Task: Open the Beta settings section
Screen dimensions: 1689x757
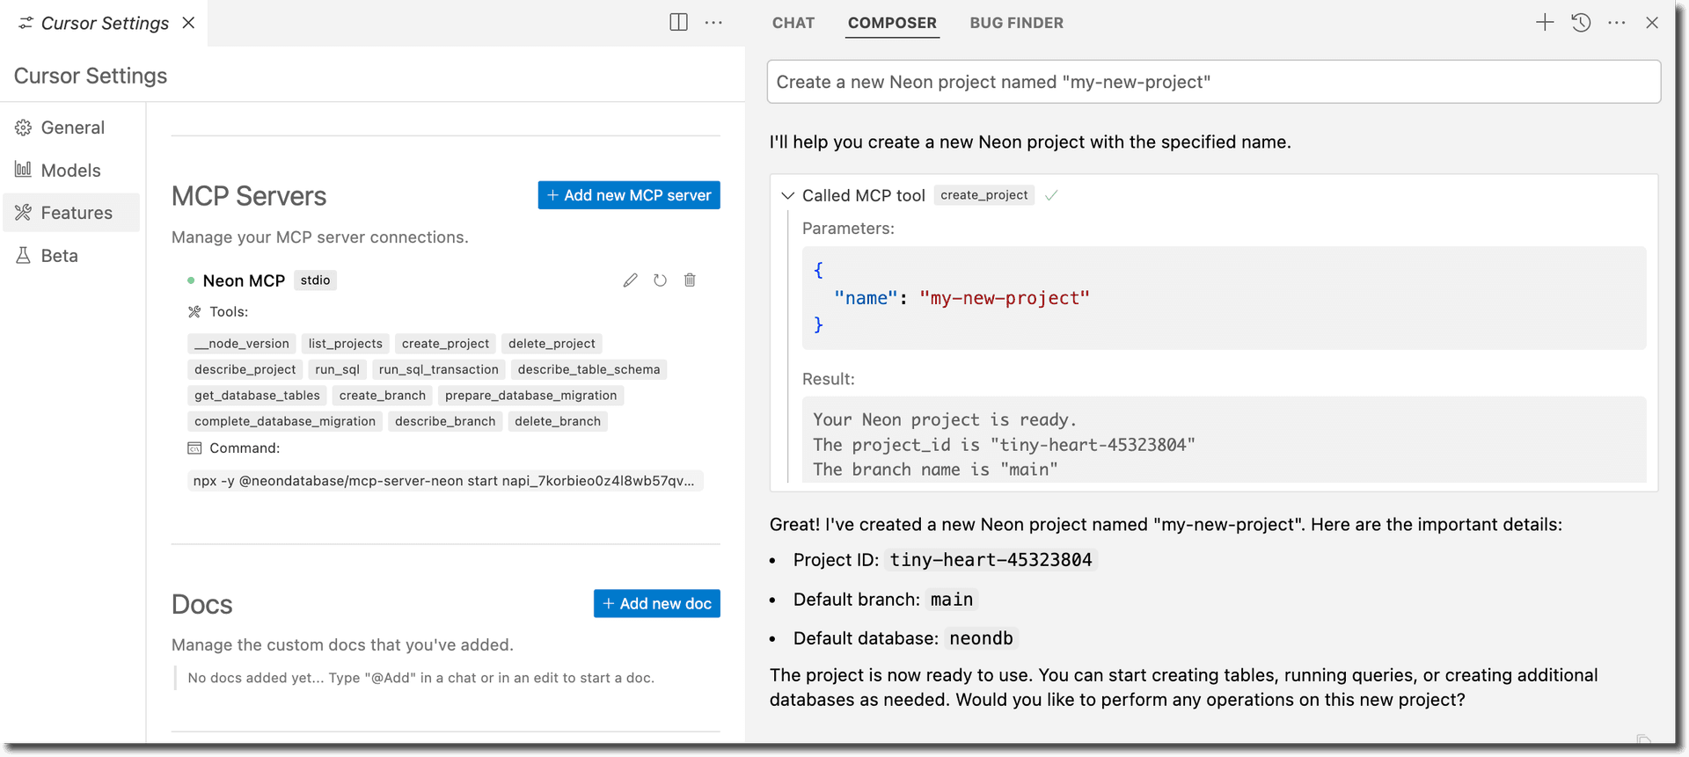Action: 59,256
